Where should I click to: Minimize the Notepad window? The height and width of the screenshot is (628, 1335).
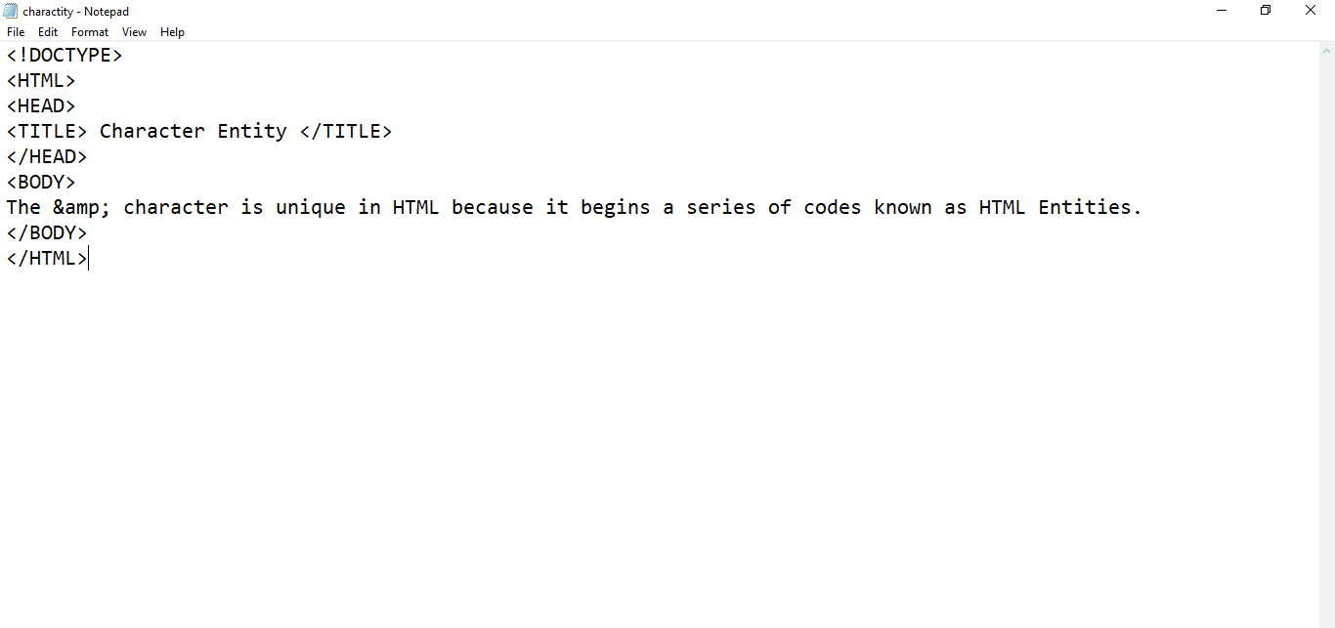coord(1222,11)
